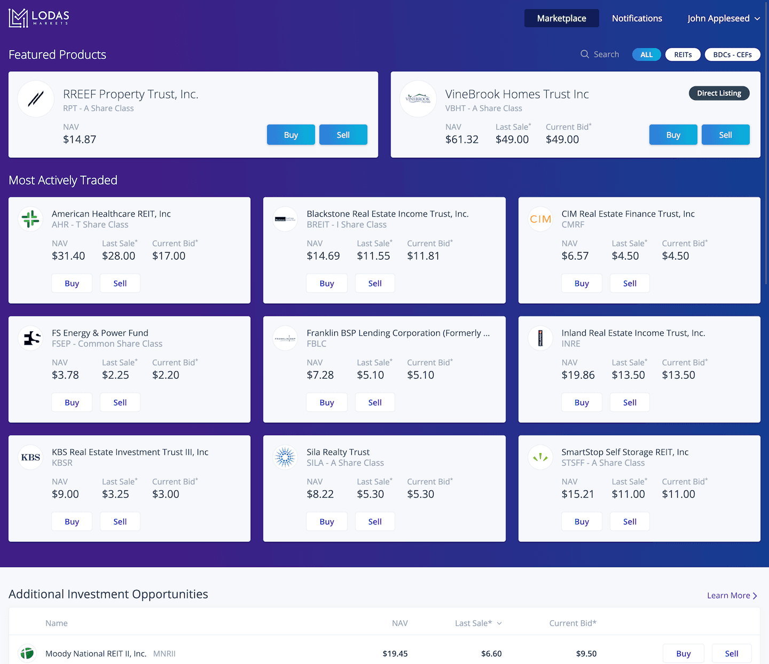Sell KBS Real Estate Investment Trust III
This screenshot has height=664, width=769.
(x=120, y=521)
